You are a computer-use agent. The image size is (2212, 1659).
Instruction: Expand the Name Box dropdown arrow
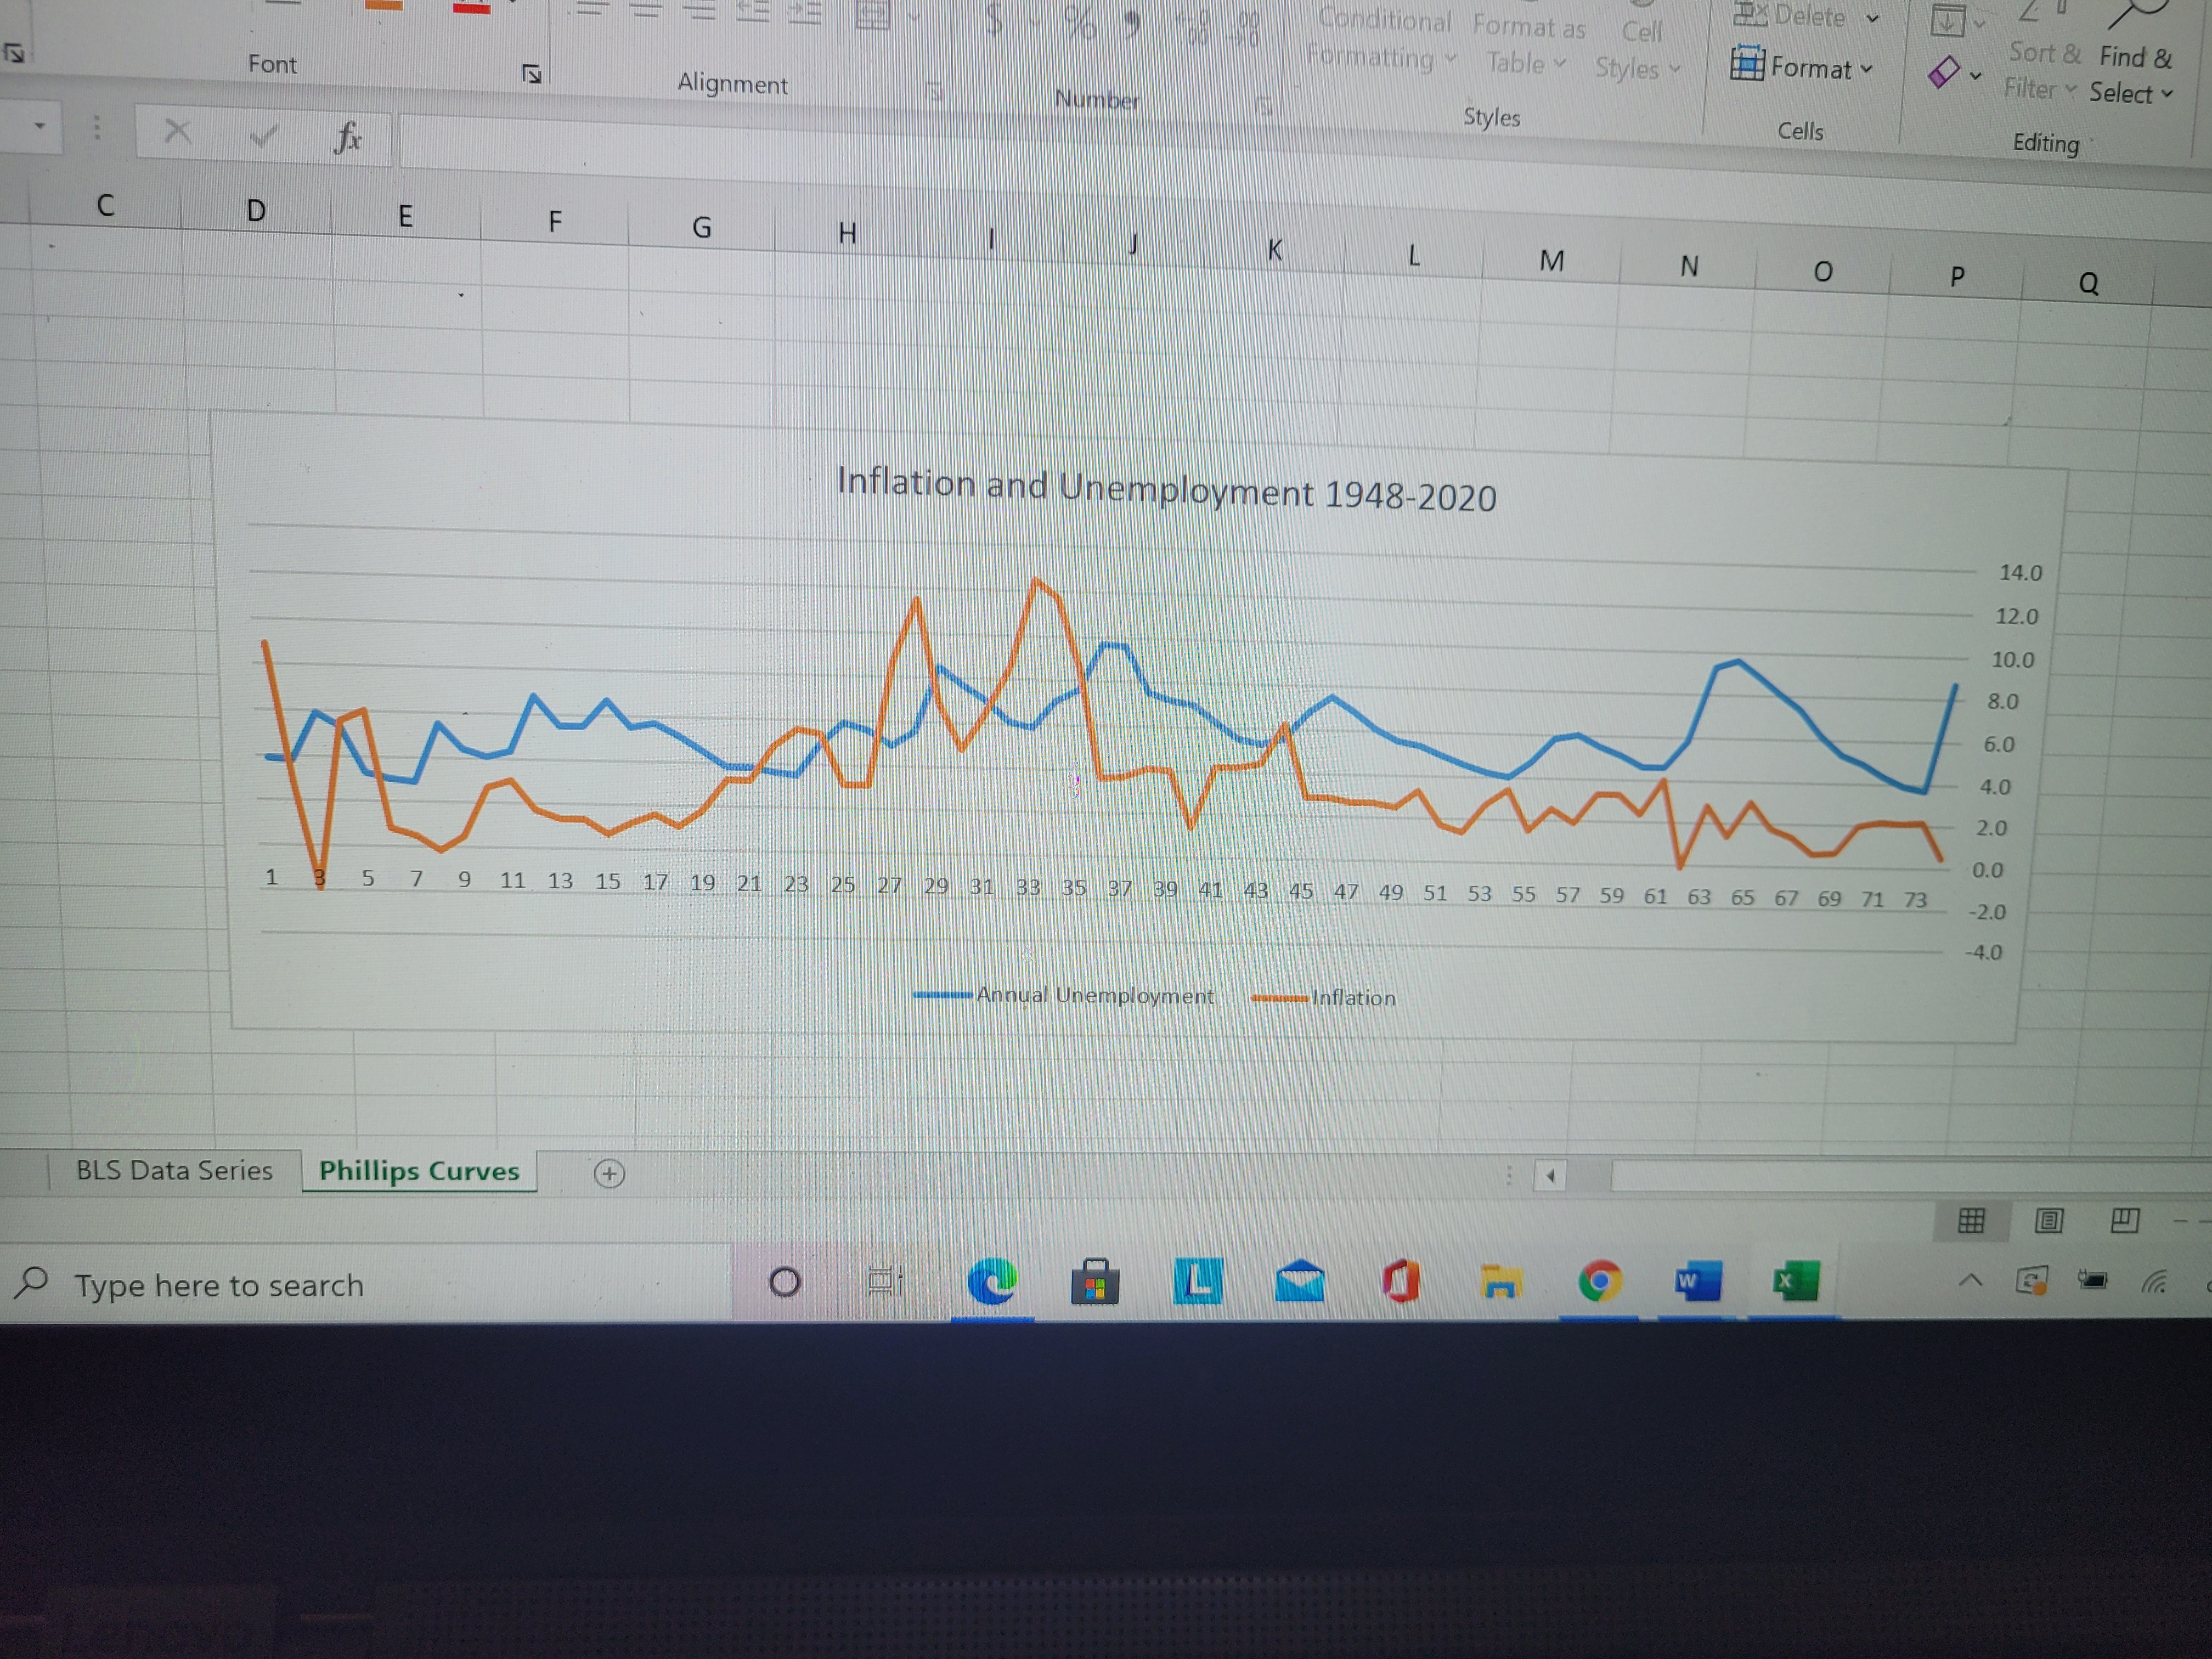click(40, 127)
